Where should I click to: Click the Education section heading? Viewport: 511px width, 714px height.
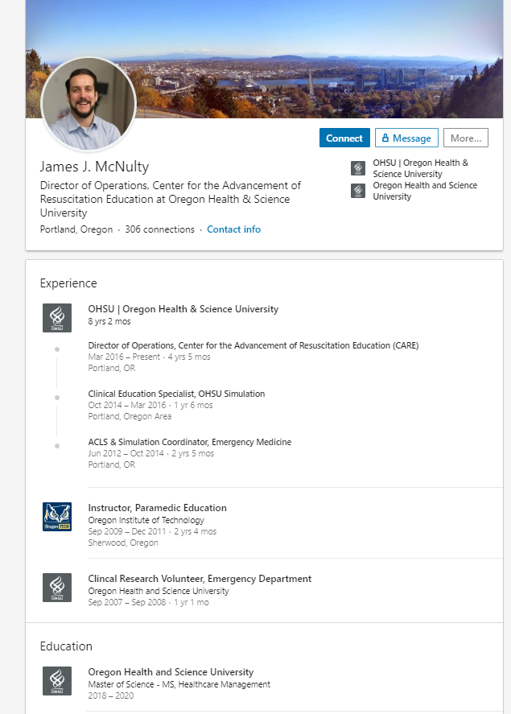(66, 646)
